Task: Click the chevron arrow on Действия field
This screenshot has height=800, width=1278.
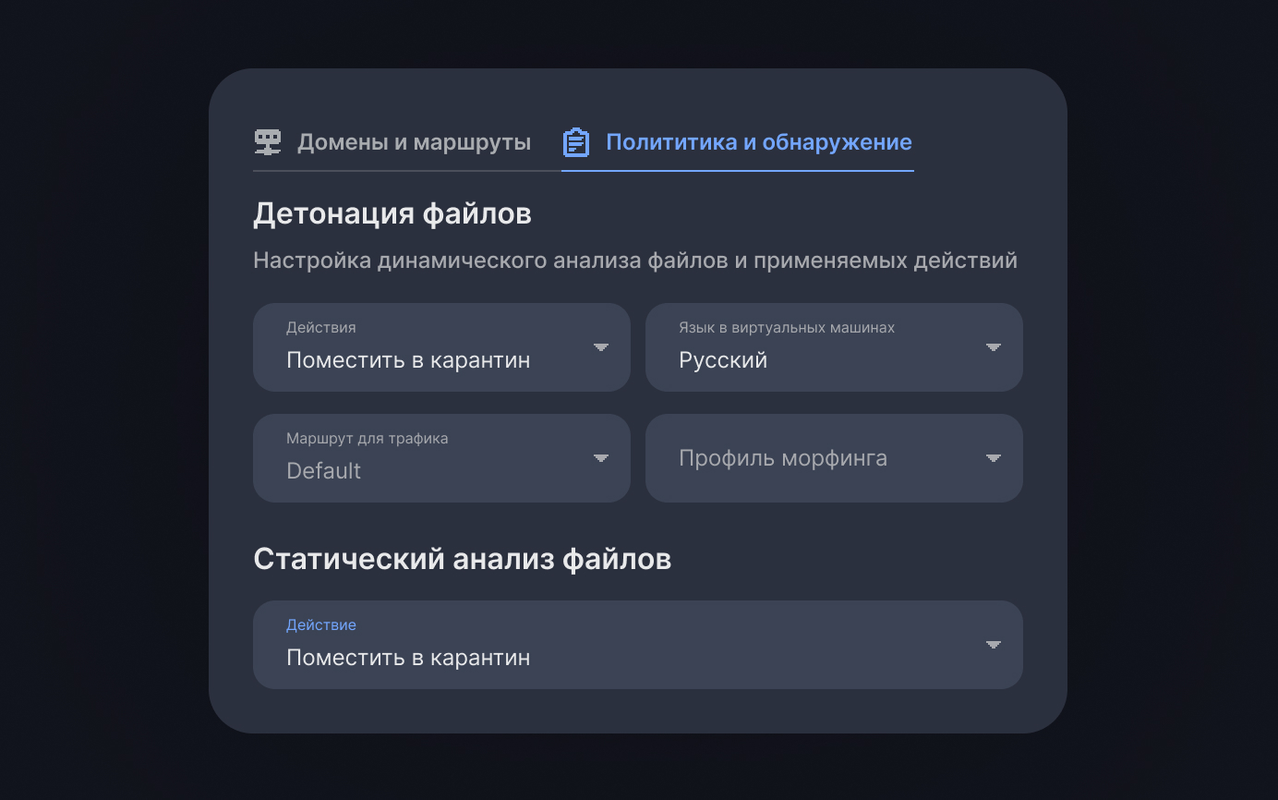Action: [x=601, y=347]
